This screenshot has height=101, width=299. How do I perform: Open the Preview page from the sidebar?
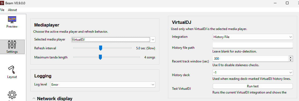tap(12, 23)
